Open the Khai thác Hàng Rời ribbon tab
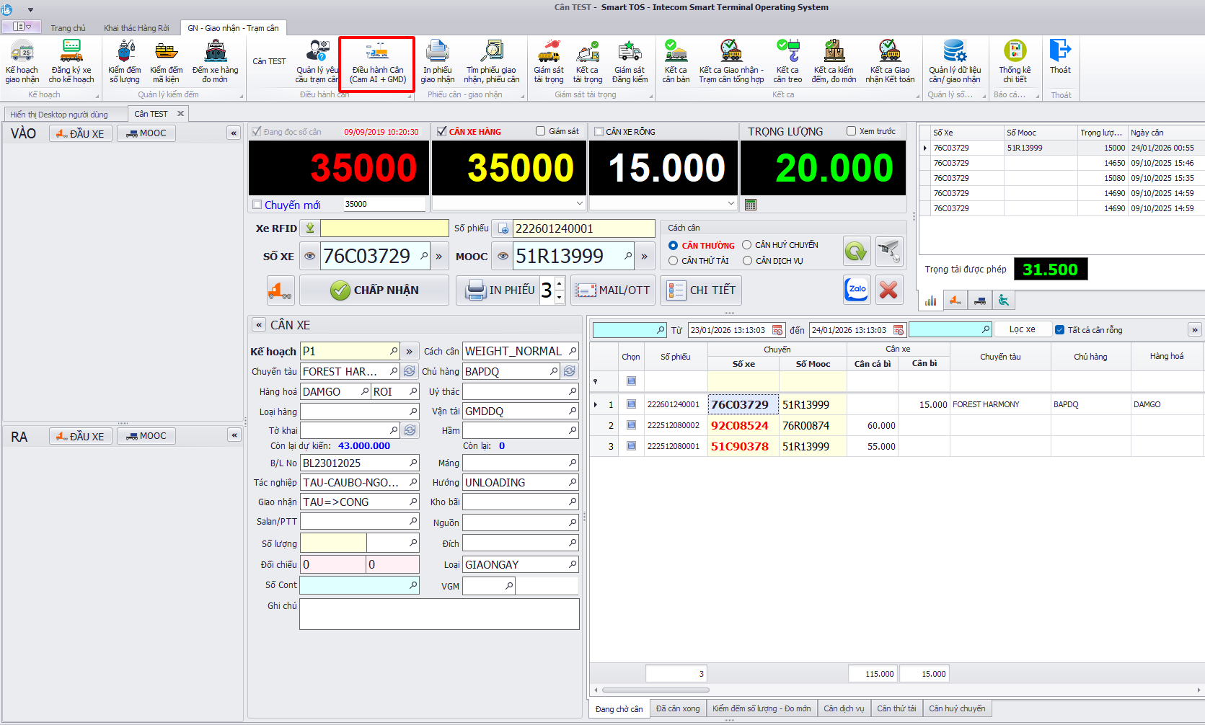 pos(136,28)
